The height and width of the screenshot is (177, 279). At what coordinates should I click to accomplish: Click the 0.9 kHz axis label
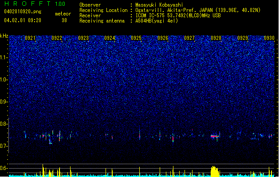pos(4,102)
